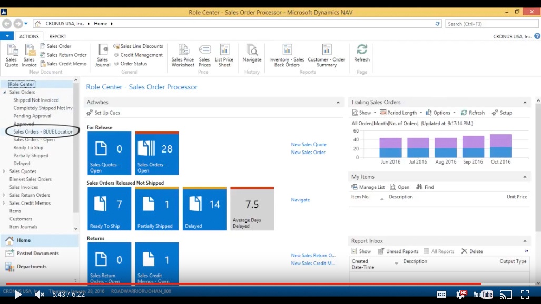Create a new Sales Invoice from ribbon
This screenshot has height=304, width=541.
pos(29,55)
